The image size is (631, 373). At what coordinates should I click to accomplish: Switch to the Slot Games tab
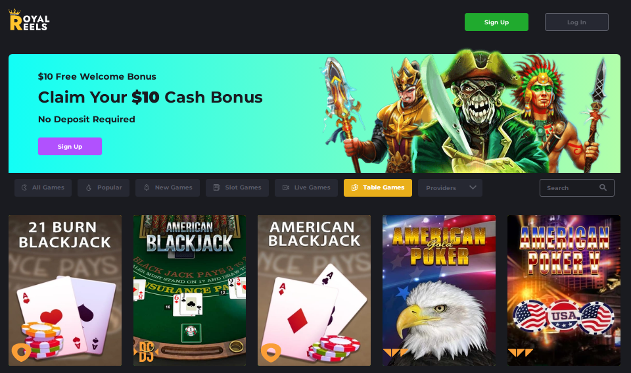pos(237,188)
